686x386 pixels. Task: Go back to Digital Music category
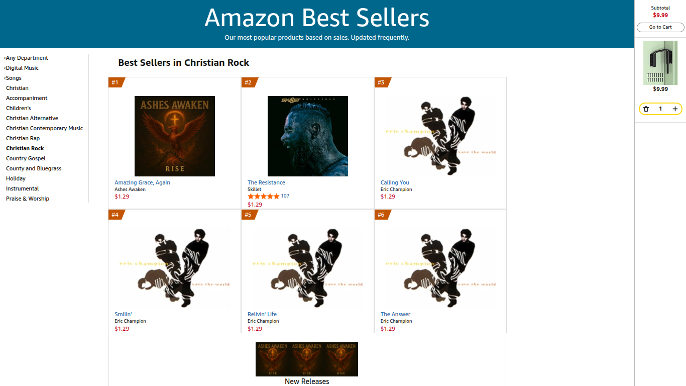tap(21, 68)
